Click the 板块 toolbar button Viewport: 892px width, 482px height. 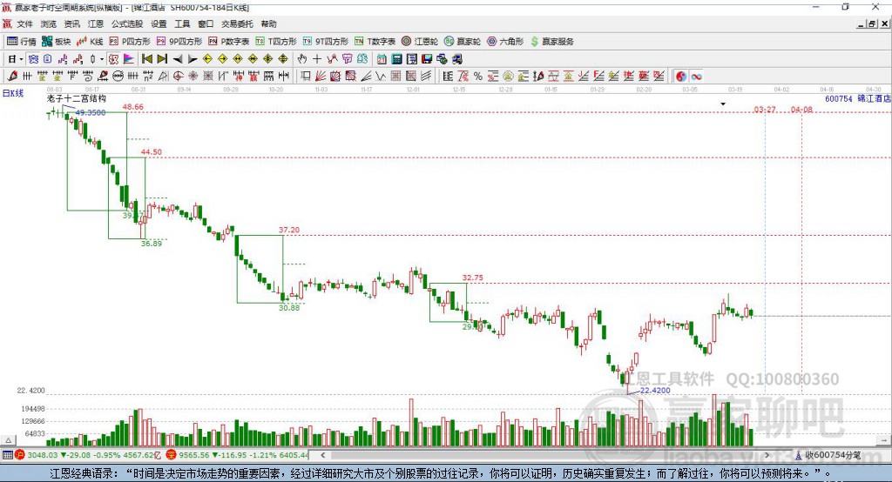pyautogui.click(x=57, y=42)
